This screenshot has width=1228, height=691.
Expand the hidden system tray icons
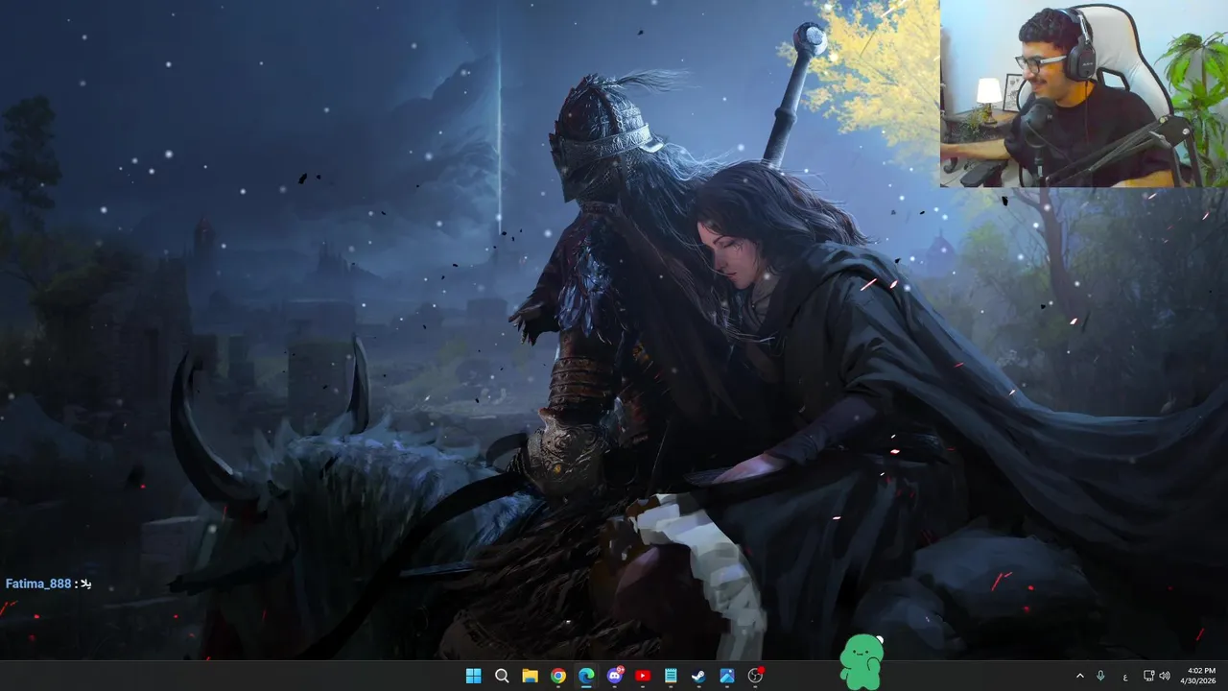click(x=1080, y=676)
